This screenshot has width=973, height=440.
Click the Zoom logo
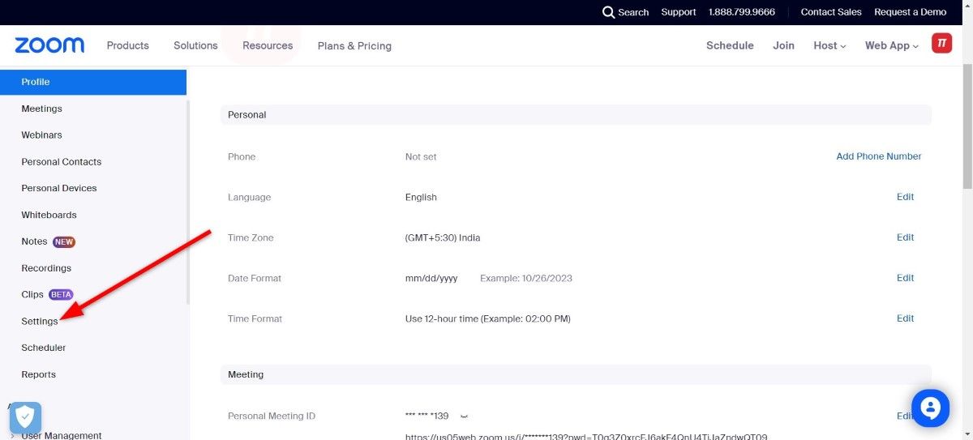(x=49, y=45)
